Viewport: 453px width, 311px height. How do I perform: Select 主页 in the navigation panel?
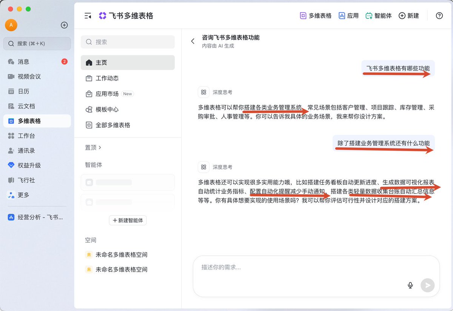(128, 63)
